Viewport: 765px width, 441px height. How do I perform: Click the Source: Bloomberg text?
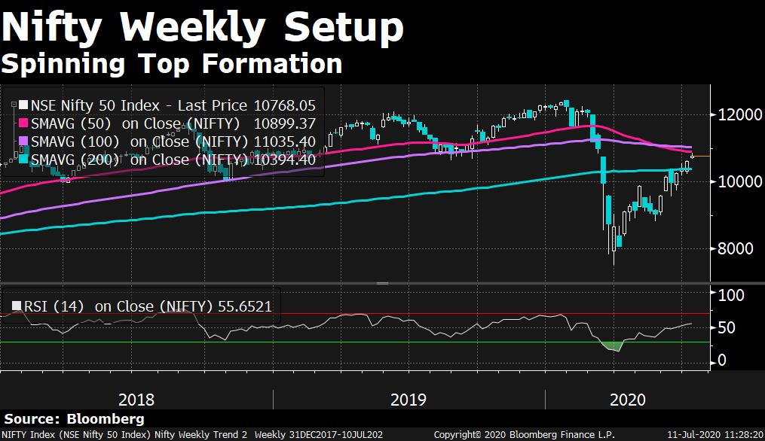click(73, 418)
